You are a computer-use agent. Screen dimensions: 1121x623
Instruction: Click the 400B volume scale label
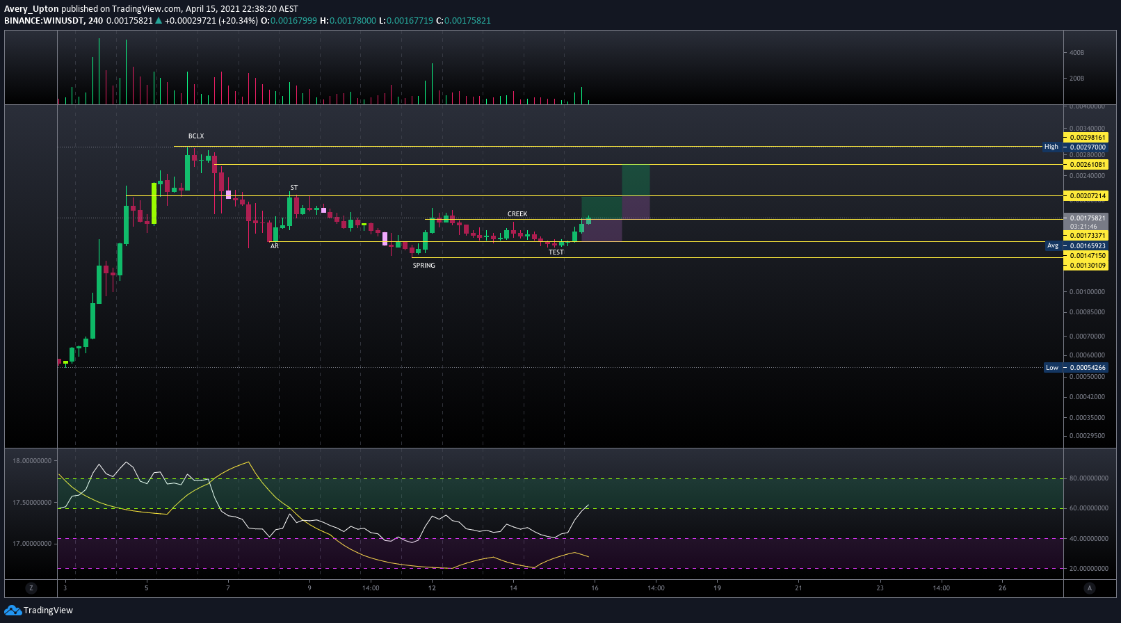click(x=1076, y=53)
